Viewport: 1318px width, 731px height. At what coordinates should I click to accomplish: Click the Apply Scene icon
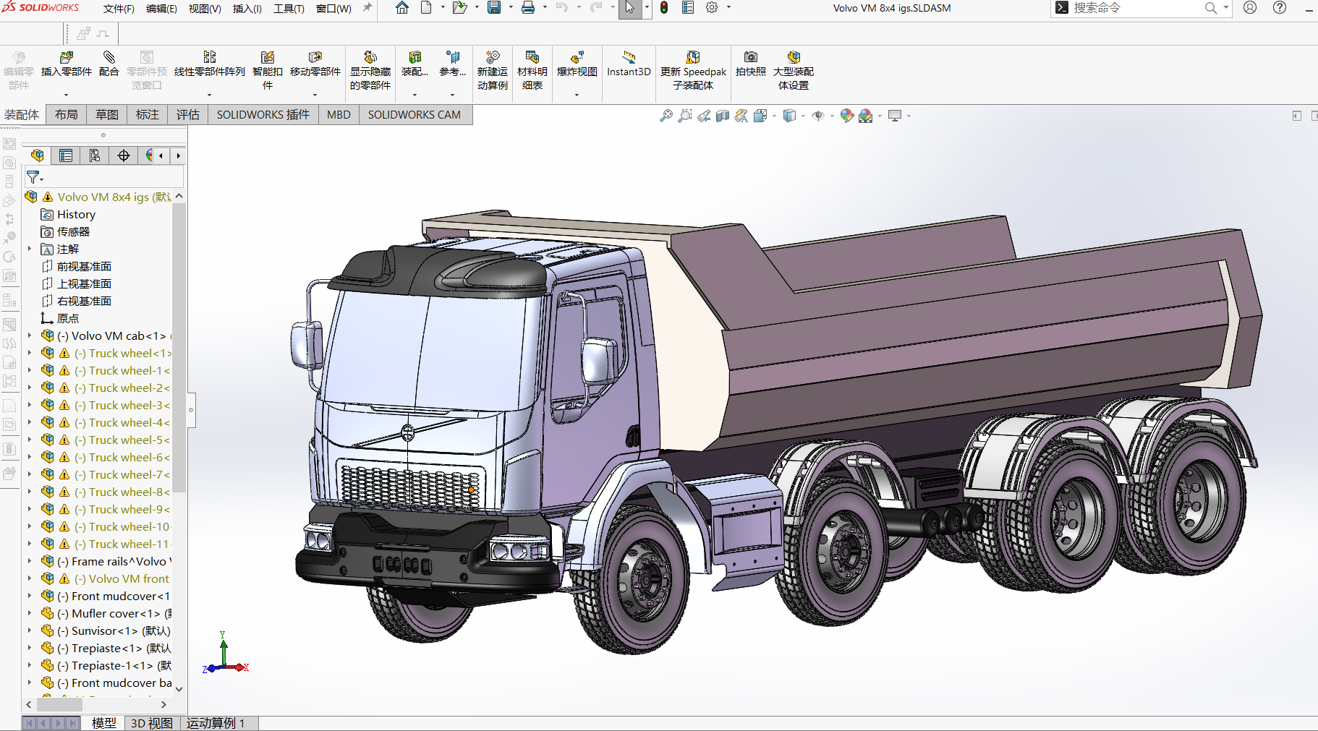tap(866, 116)
